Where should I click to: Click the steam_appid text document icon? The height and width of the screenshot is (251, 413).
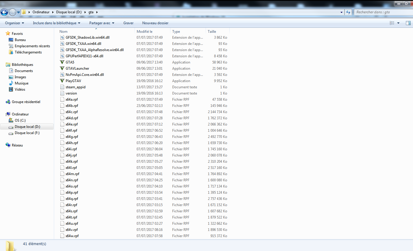[62, 87]
